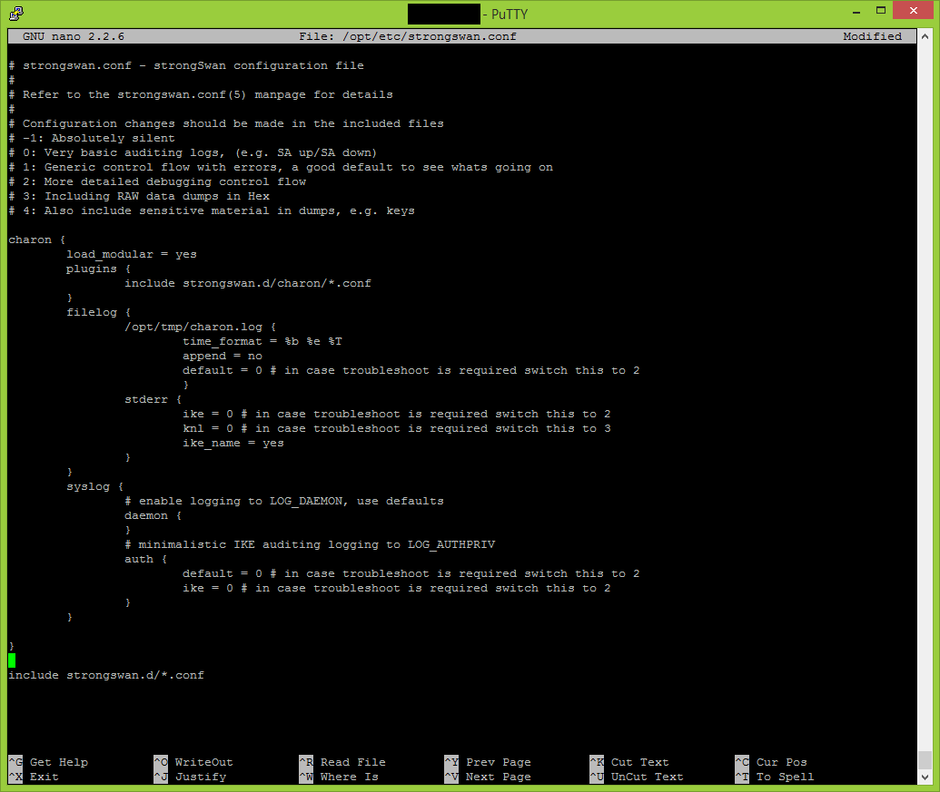
Task: Click the '4: Also include sensitive material' comment
Action: pyautogui.click(x=212, y=210)
